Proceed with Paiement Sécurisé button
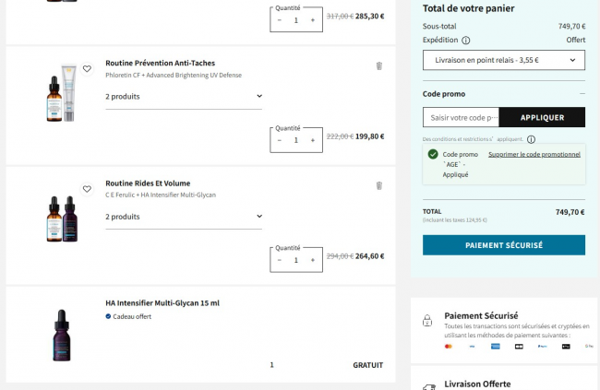600x390 pixels. 503,245
